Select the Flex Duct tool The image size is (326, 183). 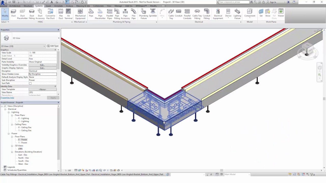coord(61,14)
